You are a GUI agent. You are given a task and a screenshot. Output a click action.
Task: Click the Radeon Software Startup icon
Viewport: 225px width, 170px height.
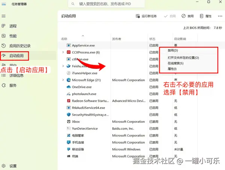coord(69,101)
